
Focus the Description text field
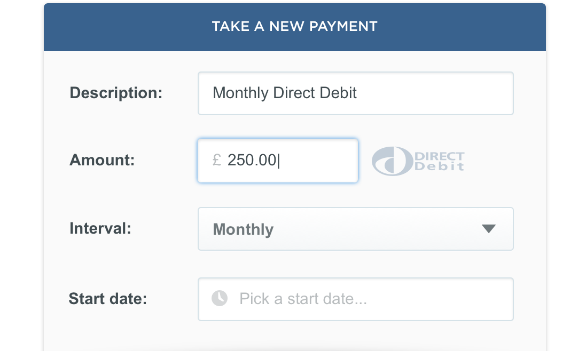coord(355,93)
